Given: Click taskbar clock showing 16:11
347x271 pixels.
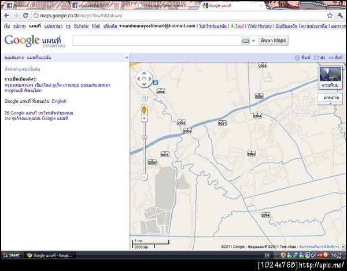Looking at the screenshot, I should (336, 255).
